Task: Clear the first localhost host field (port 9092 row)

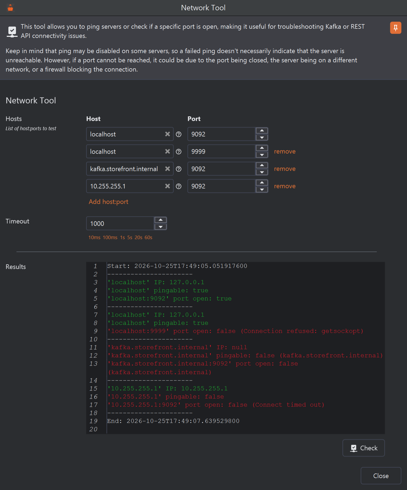Action: [168, 134]
